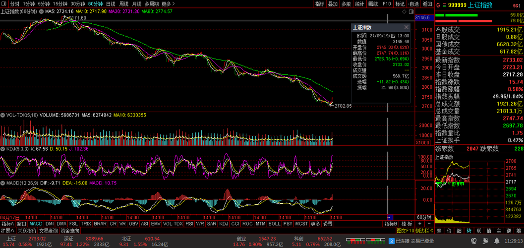Close the 上证指数 data popup
524x248 pixels.
[x=407, y=27]
